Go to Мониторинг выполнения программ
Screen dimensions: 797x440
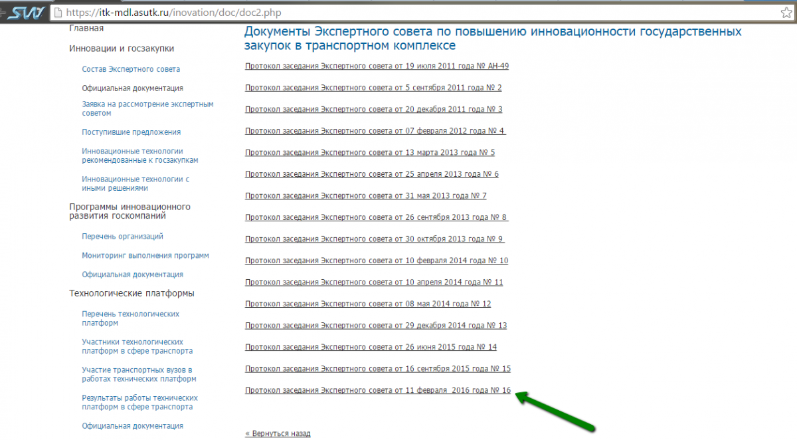[145, 255]
